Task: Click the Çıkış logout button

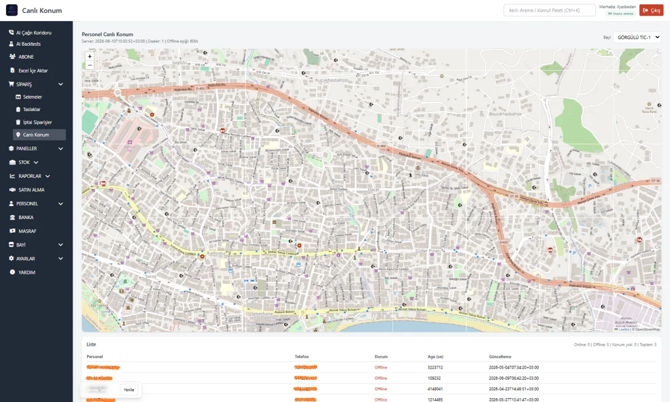Action: pos(652,11)
